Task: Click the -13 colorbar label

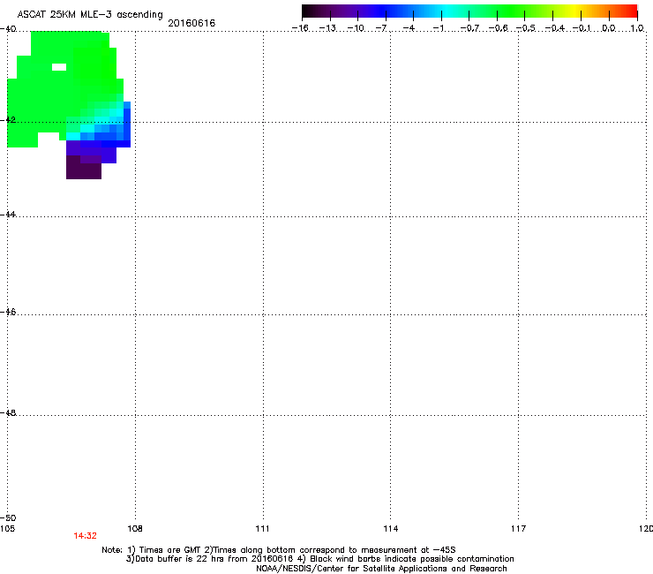Action: 327,28
